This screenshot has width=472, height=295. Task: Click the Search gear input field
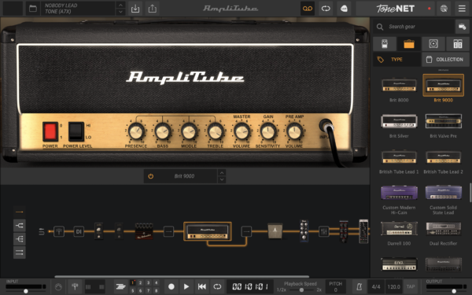pos(415,27)
